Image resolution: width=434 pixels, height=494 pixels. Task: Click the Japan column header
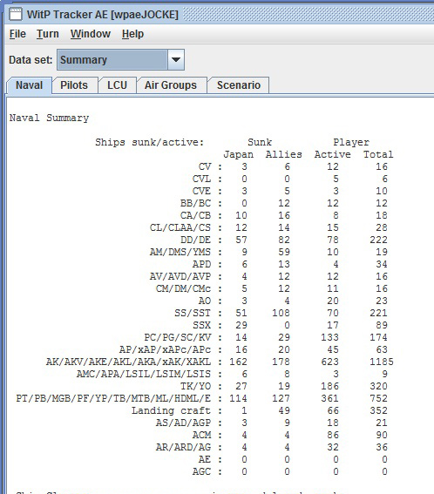click(x=238, y=154)
